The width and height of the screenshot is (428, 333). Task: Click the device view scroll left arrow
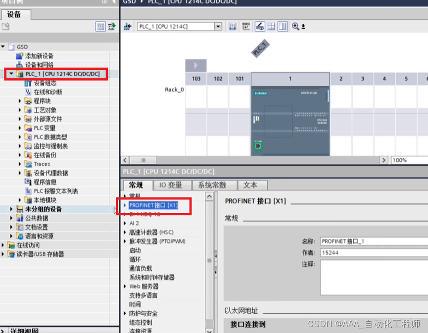tap(125, 160)
